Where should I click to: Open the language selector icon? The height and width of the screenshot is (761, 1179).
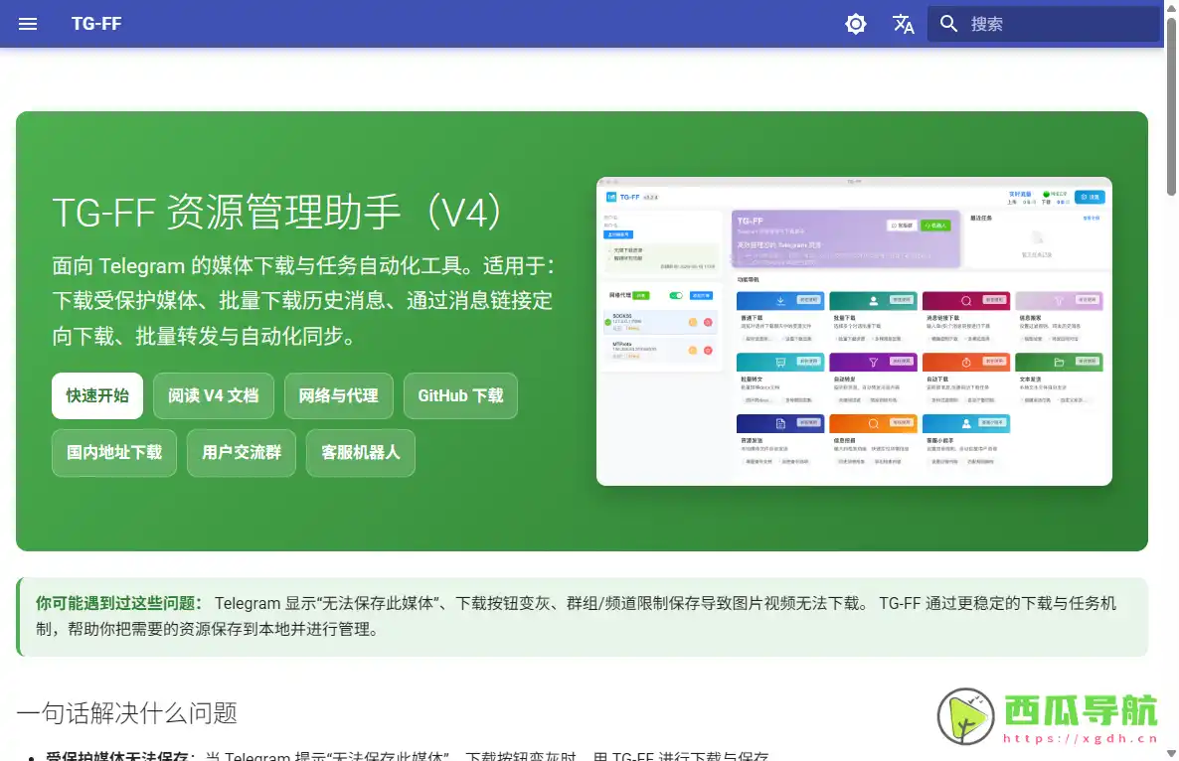903,24
